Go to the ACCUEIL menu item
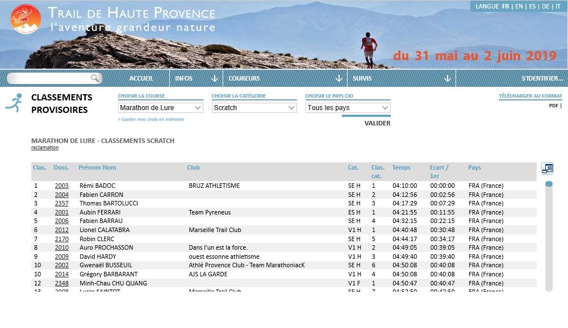The width and height of the screenshot is (568, 328). (x=141, y=78)
